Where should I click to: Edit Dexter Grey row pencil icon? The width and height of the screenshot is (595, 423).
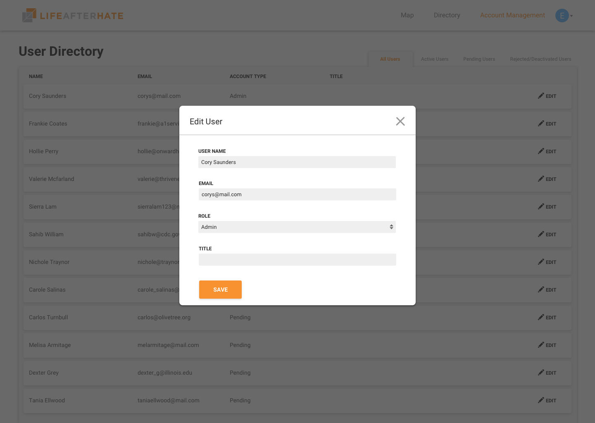[541, 373]
